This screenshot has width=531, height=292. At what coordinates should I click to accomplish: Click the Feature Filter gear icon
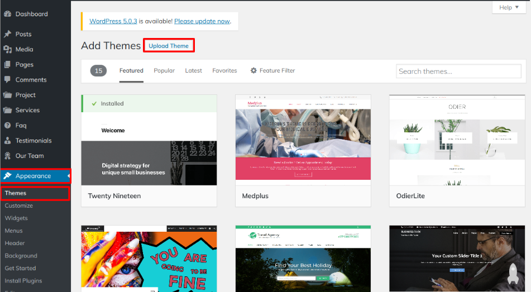point(253,70)
